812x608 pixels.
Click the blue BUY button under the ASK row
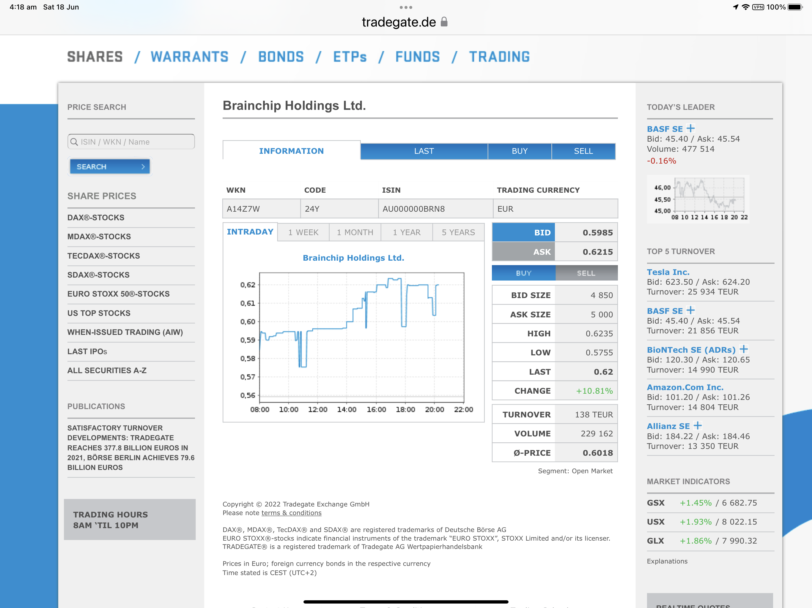coord(524,273)
